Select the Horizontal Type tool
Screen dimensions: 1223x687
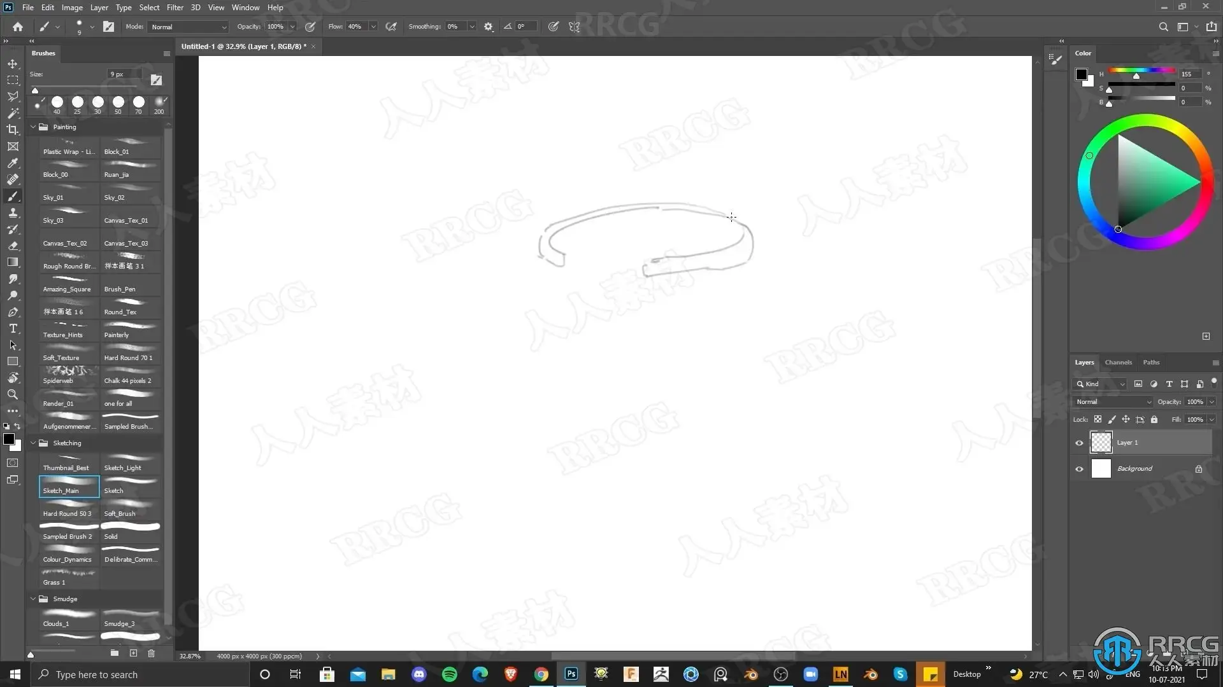point(13,328)
